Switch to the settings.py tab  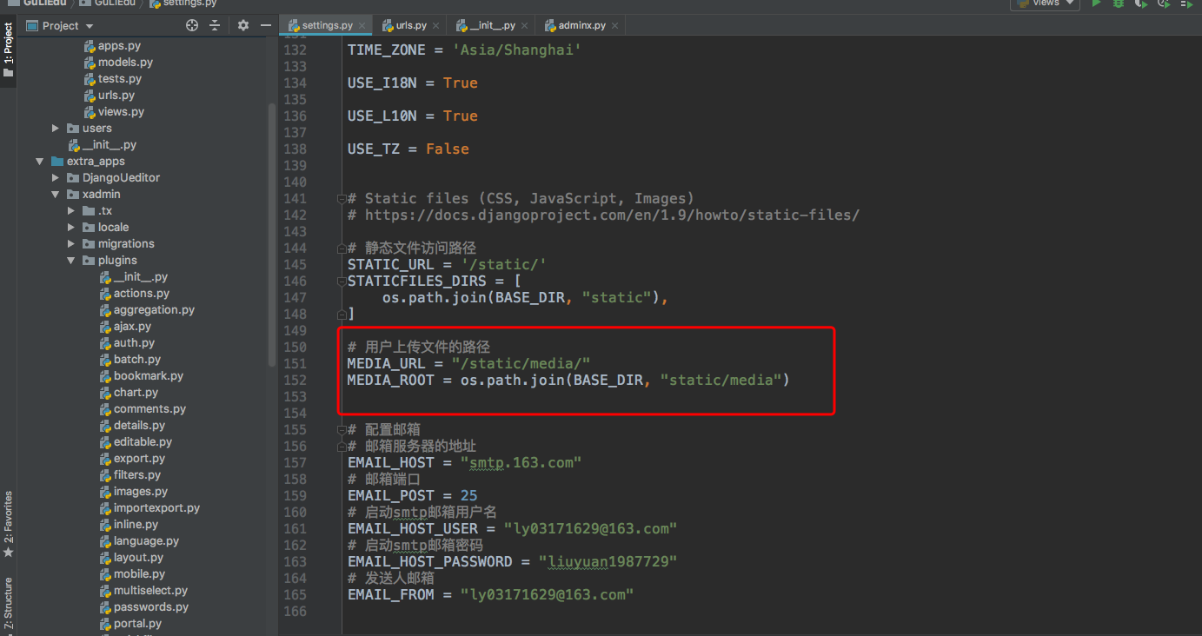[x=326, y=26]
